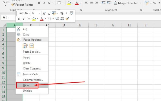Screen dimensions: 161x101
Task: Choose Unhide from the context menu
Action: [32, 91]
